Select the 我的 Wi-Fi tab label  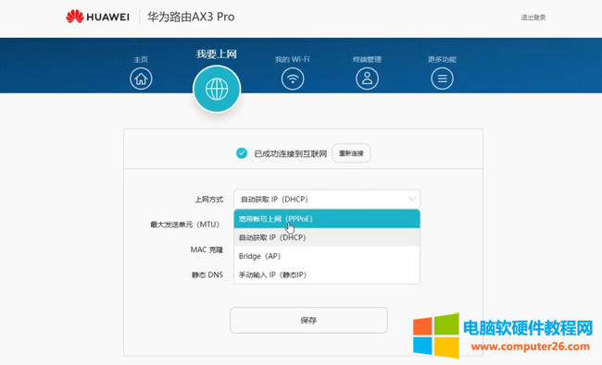pyautogui.click(x=292, y=59)
